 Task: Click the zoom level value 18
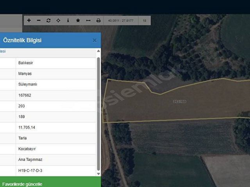tap(145, 21)
